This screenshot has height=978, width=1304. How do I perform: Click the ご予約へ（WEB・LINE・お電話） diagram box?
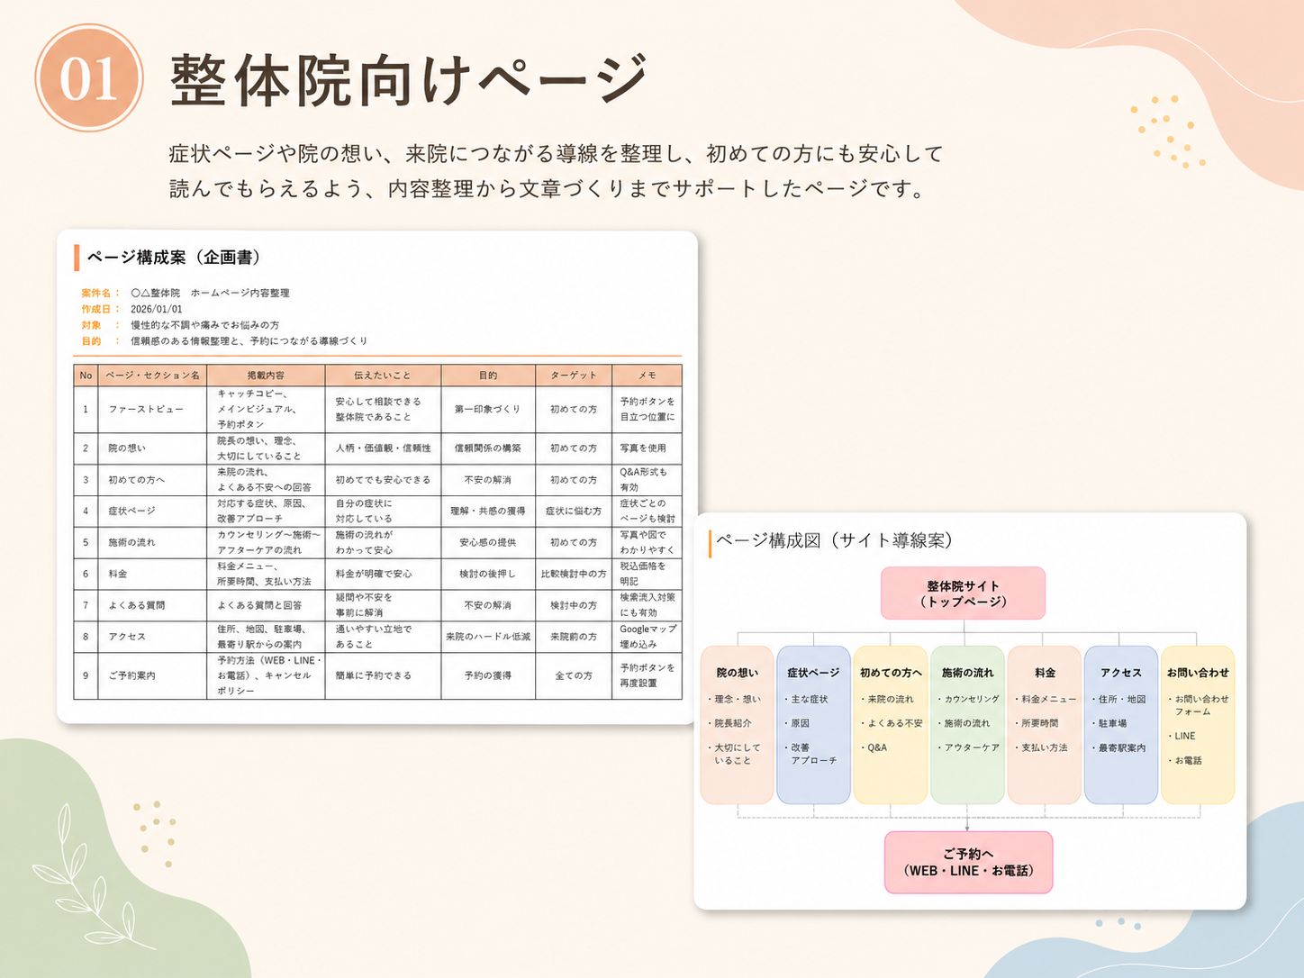pos(968,863)
